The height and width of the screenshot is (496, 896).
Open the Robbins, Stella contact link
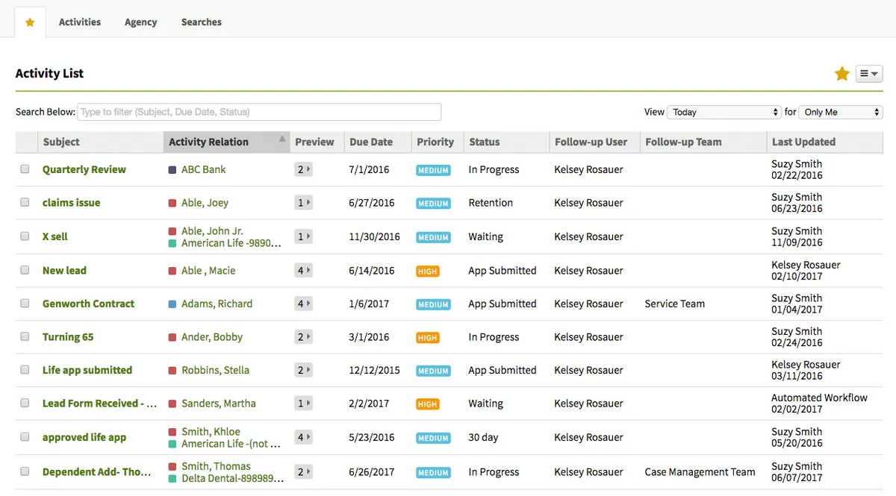pyautogui.click(x=215, y=370)
